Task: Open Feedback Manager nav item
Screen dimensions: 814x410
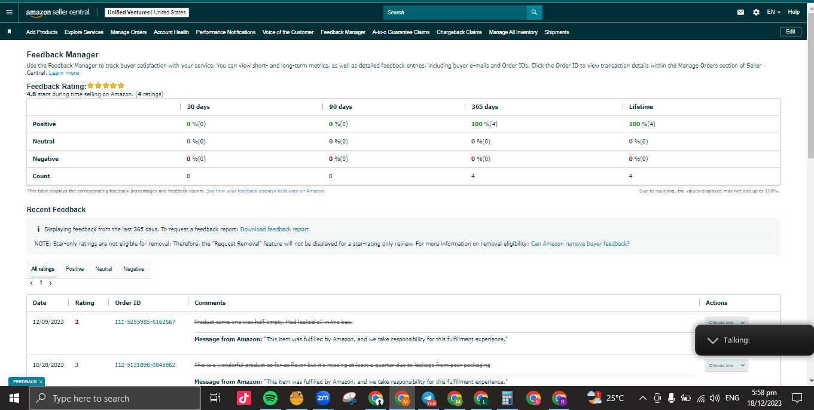Action: 343,32
